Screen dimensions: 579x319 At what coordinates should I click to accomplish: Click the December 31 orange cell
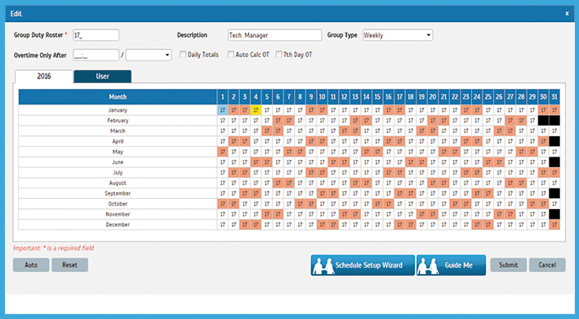click(x=555, y=224)
